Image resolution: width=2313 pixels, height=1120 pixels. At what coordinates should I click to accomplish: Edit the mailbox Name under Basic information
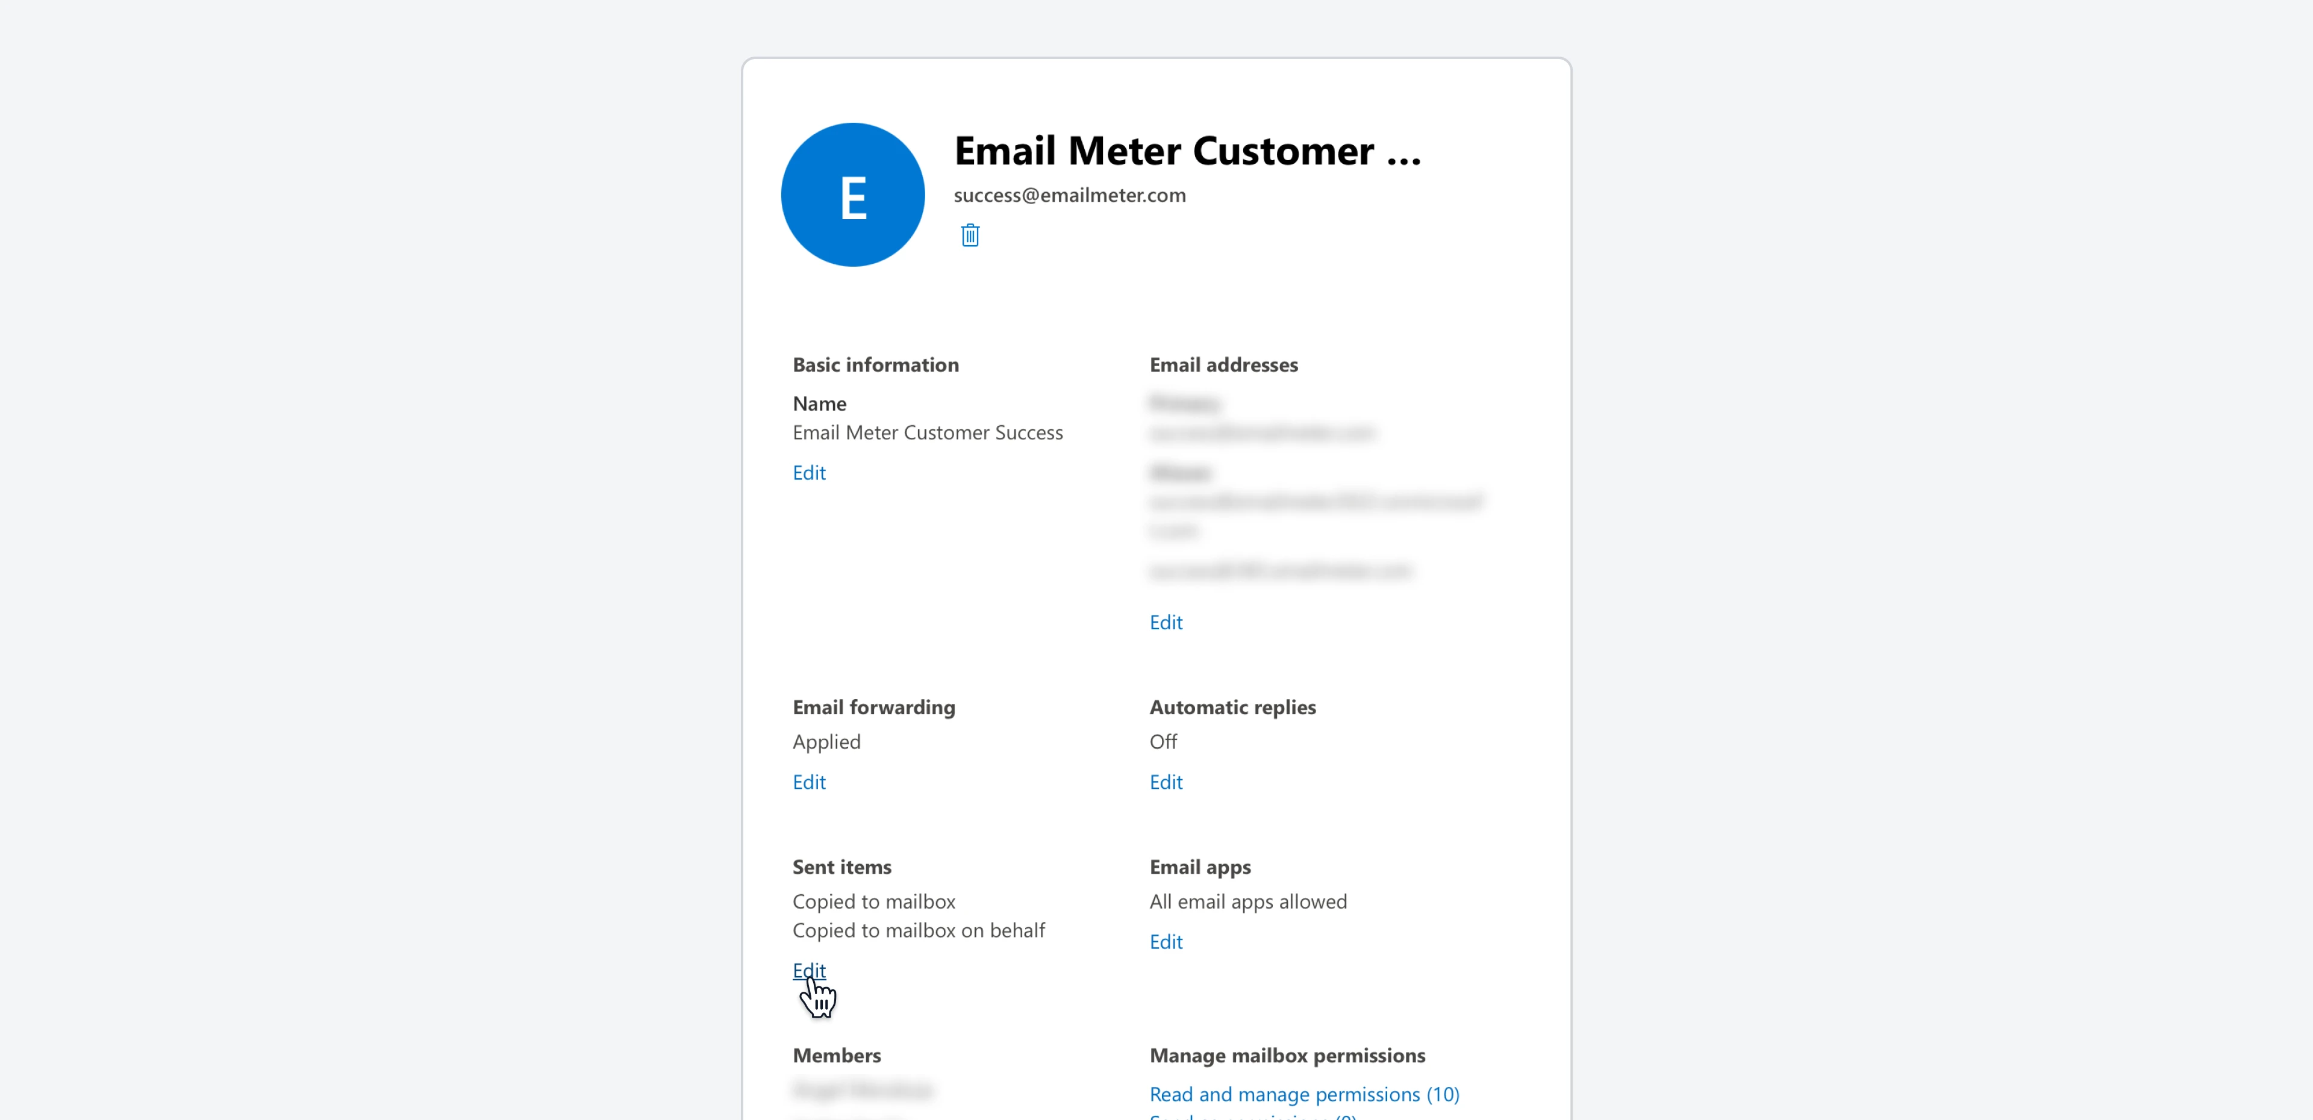pyautogui.click(x=808, y=473)
